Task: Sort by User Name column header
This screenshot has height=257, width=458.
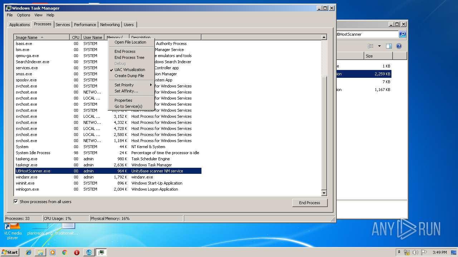Action: coord(93,37)
